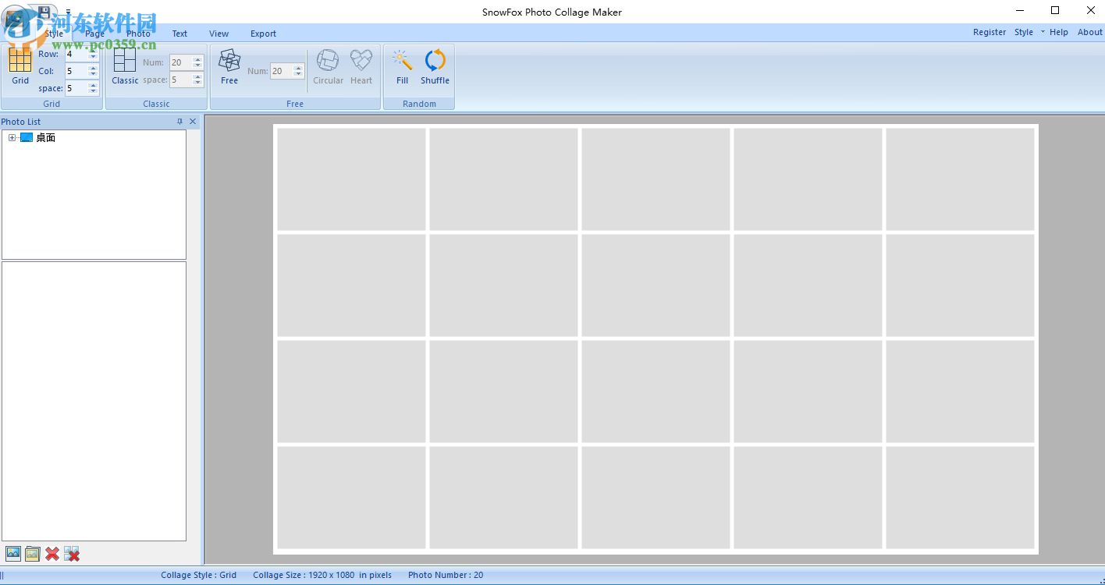
Task: Click the grid space input field
Action: pyautogui.click(x=76, y=88)
